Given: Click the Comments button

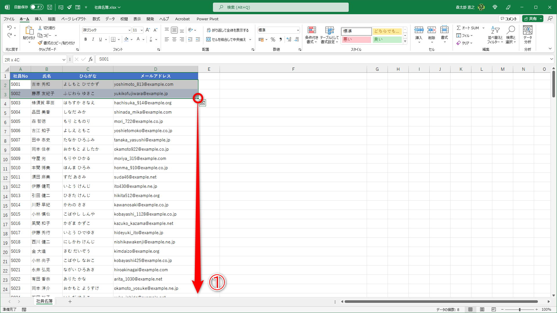Looking at the screenshot, I should pyautogui.click(x=509, y=19).
